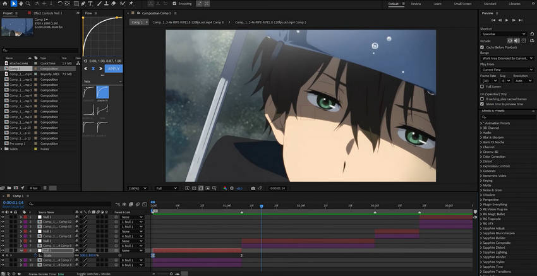
Task: Select the Clone Stamp tool
Action: pos(107,3)
